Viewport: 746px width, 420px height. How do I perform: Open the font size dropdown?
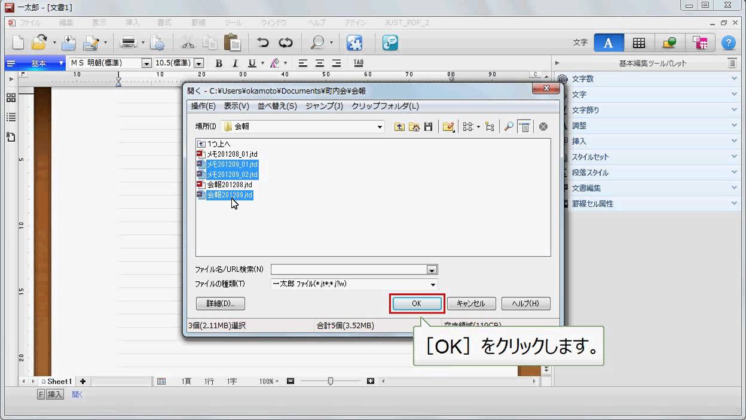pos(200,63)
